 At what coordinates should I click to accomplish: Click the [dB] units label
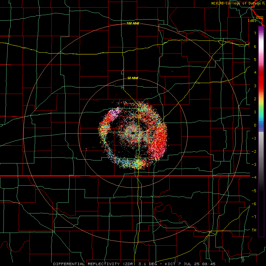(x=252, y=21)
